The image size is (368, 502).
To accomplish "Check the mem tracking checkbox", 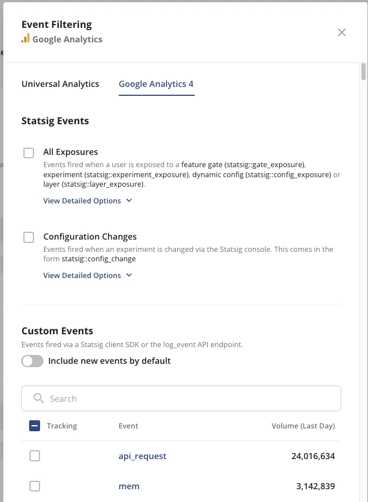I will pyautogui.click(x=35, y=486).
